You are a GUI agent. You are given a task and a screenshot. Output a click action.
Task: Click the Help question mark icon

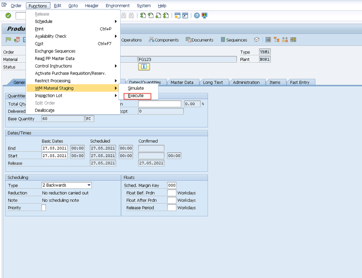(195, 16)
